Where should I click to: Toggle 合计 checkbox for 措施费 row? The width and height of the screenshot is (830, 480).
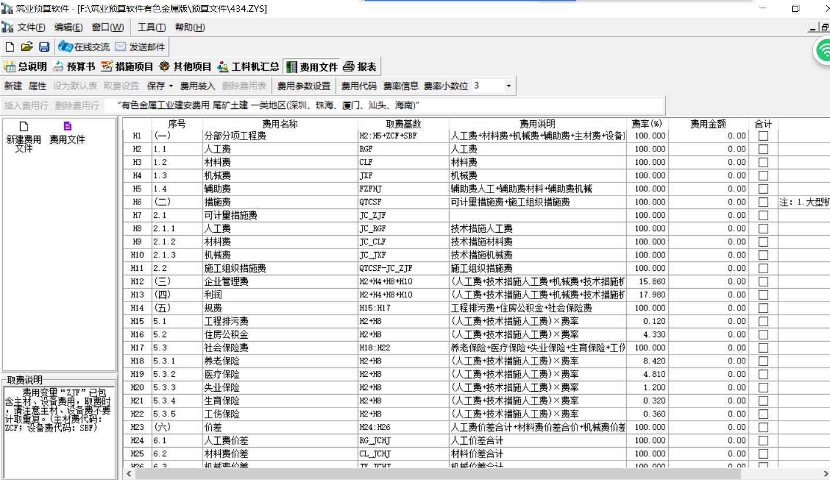click(x=763, y=202)
